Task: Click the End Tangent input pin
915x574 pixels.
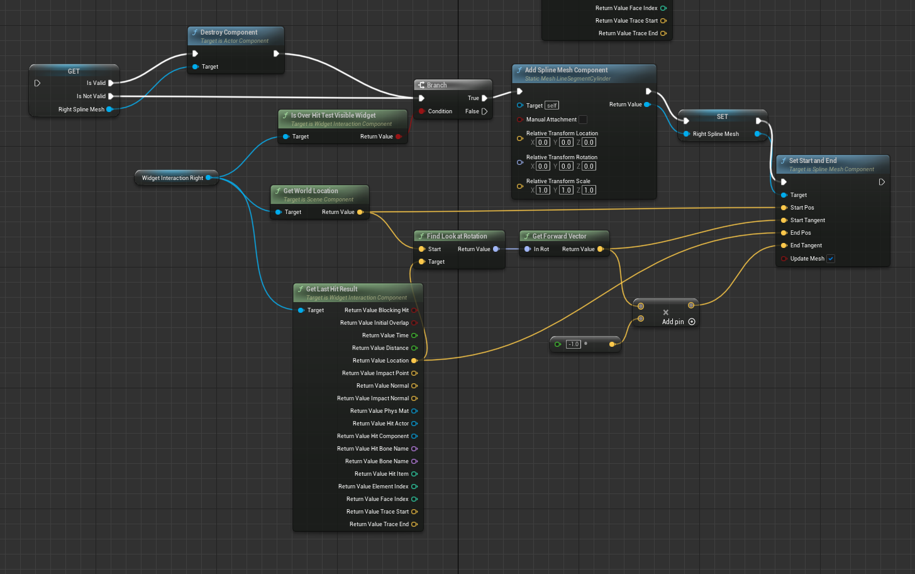Action: click(x=784, y=245)
